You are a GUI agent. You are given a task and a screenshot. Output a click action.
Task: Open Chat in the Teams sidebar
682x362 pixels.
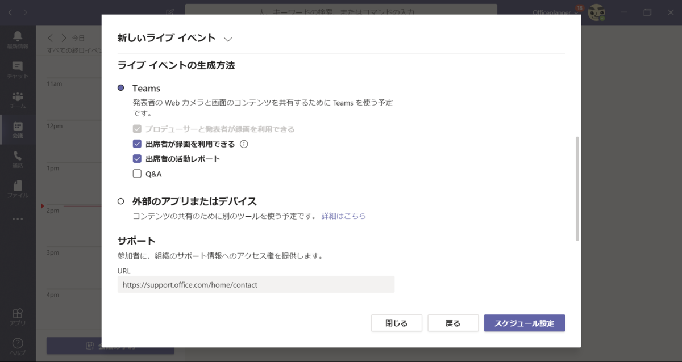pos(18,70)
